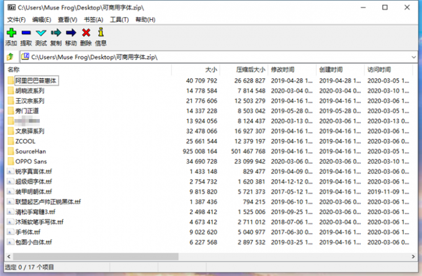Image resolution: width=422 pixels, height=276 pixels.
Task: Click the status bar text 选定 0 / 17 个项目
Action: tap(30, 267)
